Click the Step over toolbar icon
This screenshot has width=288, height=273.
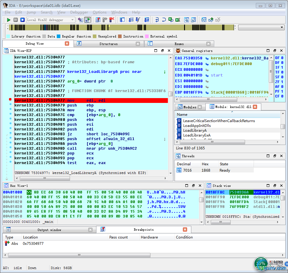(x=164, y=20)
